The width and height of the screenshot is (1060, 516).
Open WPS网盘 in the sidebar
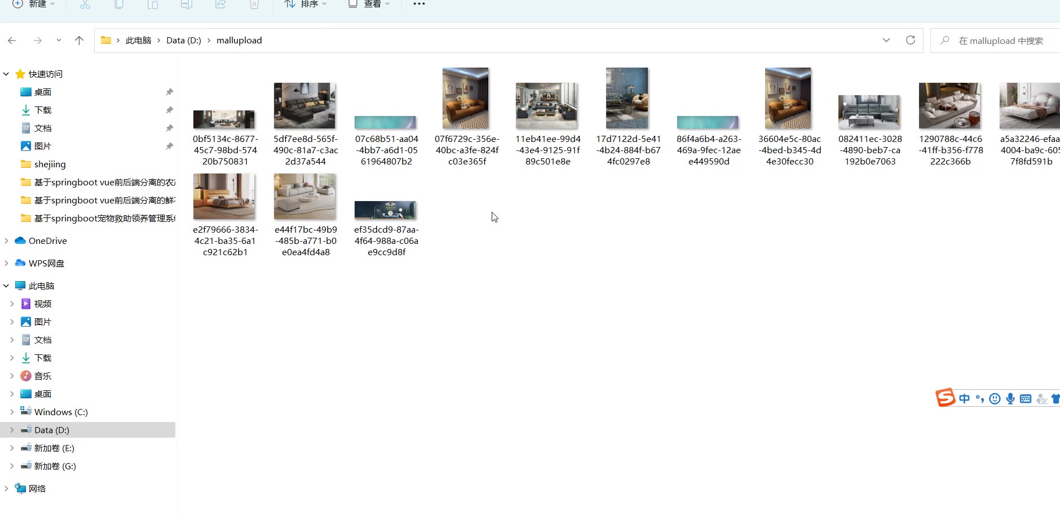click(x=47, y=264)
